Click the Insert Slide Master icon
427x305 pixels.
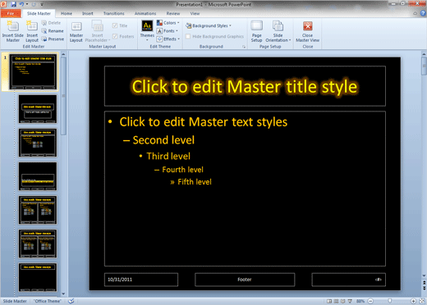[x=12, y=26]
